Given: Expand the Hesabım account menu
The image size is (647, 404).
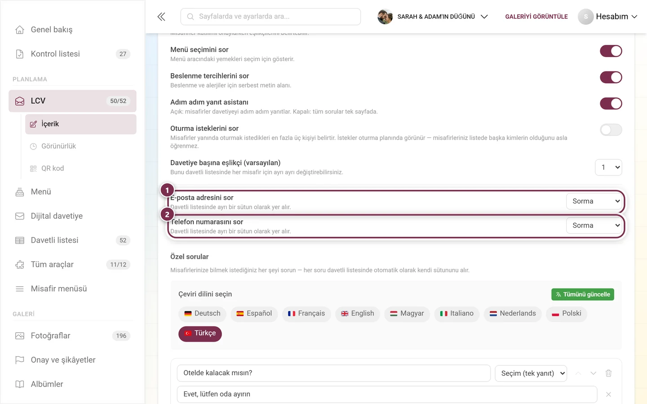Looking at the screenshot, I should coord(608,17).
